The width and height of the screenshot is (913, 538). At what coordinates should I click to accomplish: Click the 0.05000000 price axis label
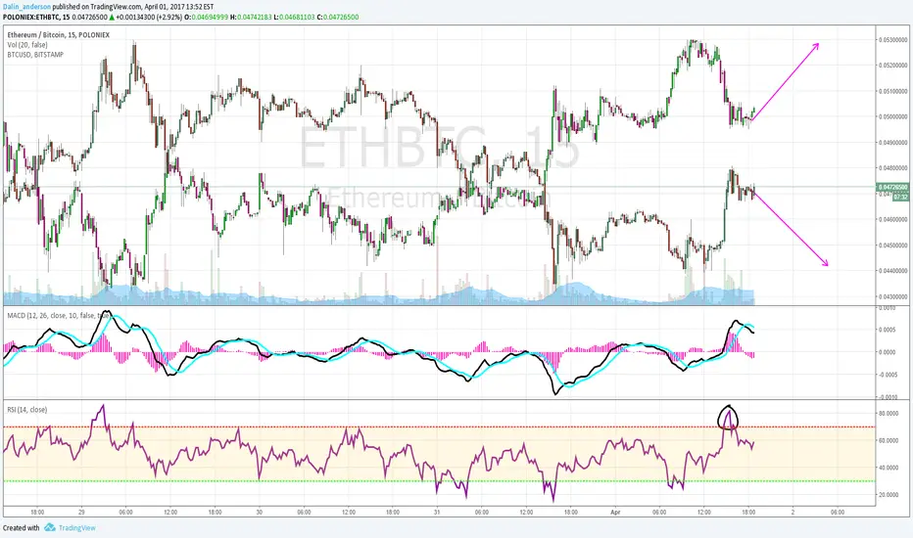[892, 117]
